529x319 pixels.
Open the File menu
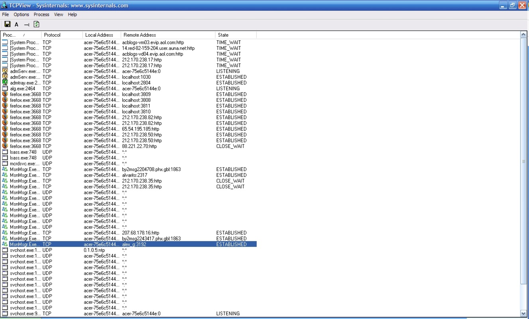pyautogui.click(x=5, y=14)
